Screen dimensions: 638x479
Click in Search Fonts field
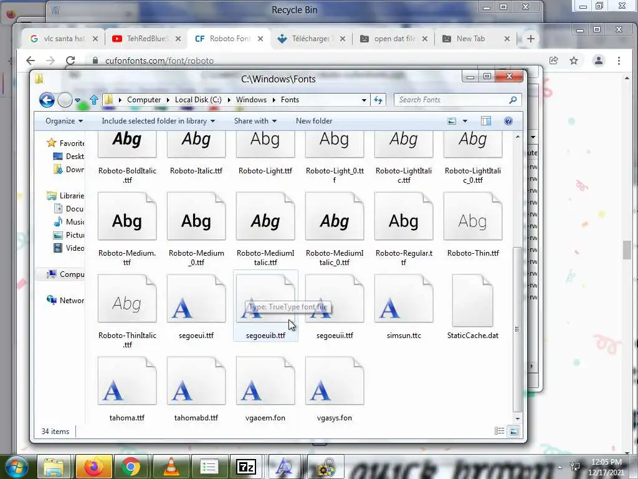pos(458,100)
